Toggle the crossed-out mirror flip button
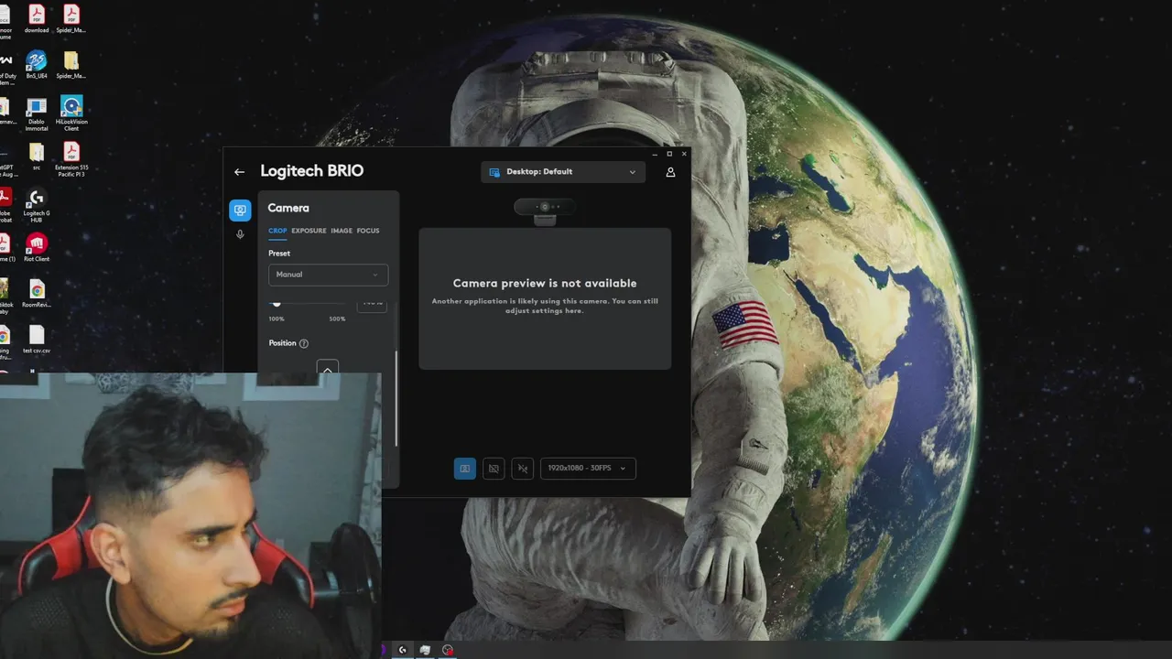Image resolution: width=1172 pixels, height=659 pixels. (523, 469)
